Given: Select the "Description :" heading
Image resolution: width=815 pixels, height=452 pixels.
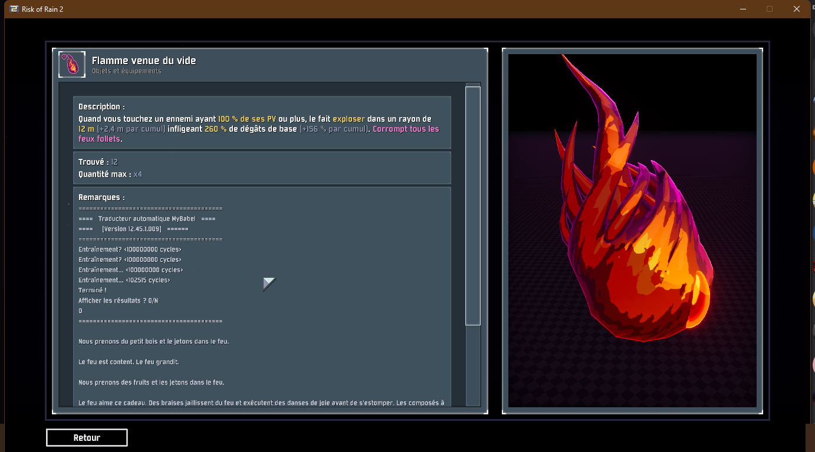Looking at the screenshot, I should click(101, 107).
